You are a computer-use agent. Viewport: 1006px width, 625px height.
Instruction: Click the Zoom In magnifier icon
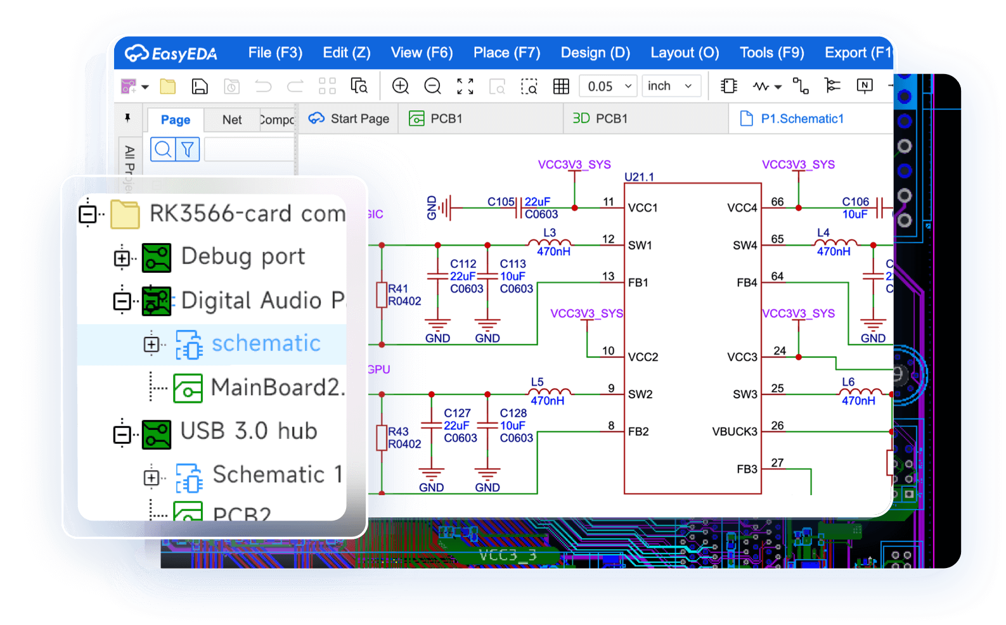(x=400, y=86)
